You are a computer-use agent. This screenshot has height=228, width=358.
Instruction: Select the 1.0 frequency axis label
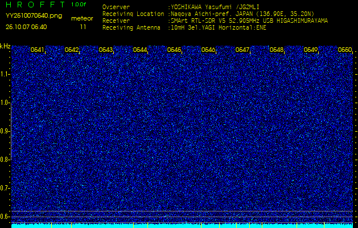click(5, 103)
